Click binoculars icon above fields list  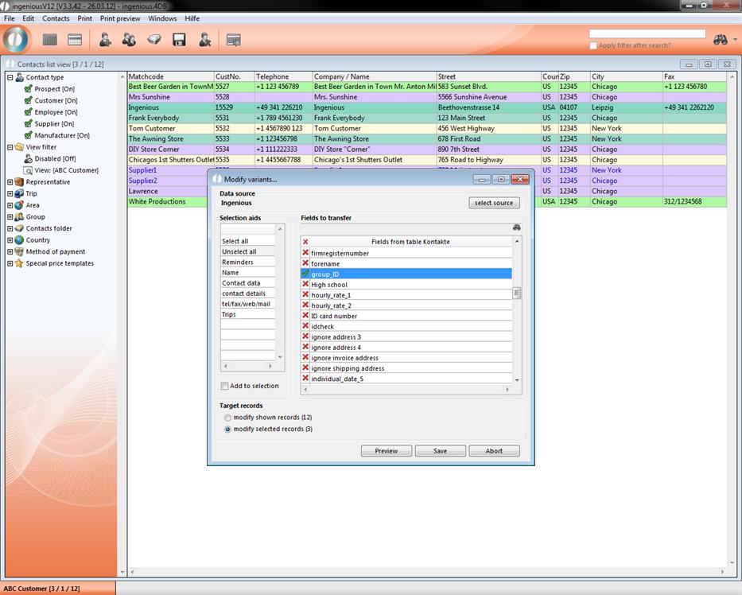[x=516, y=227]
